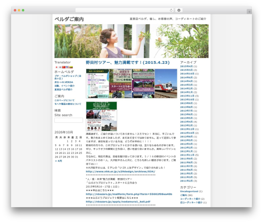Open the green event flyer thumbnail
This screenshot has width=263, height=223.
coord(102,117)
